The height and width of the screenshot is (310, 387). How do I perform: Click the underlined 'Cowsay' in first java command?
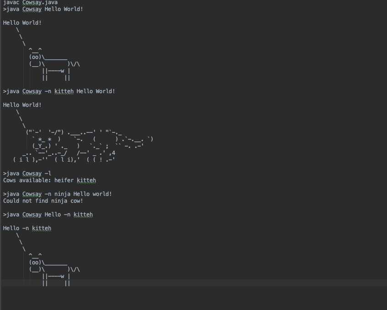coord(32,9)
